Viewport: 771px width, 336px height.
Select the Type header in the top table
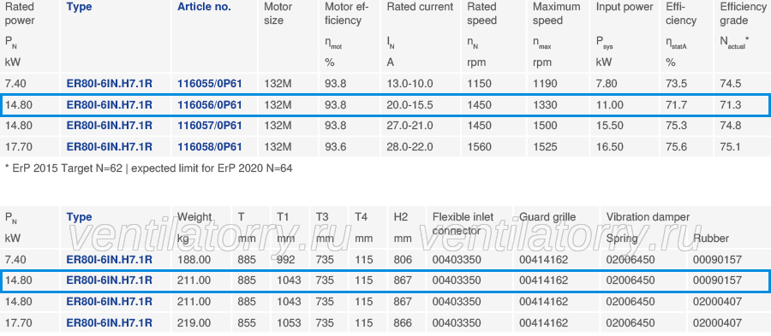click(79, 8)
